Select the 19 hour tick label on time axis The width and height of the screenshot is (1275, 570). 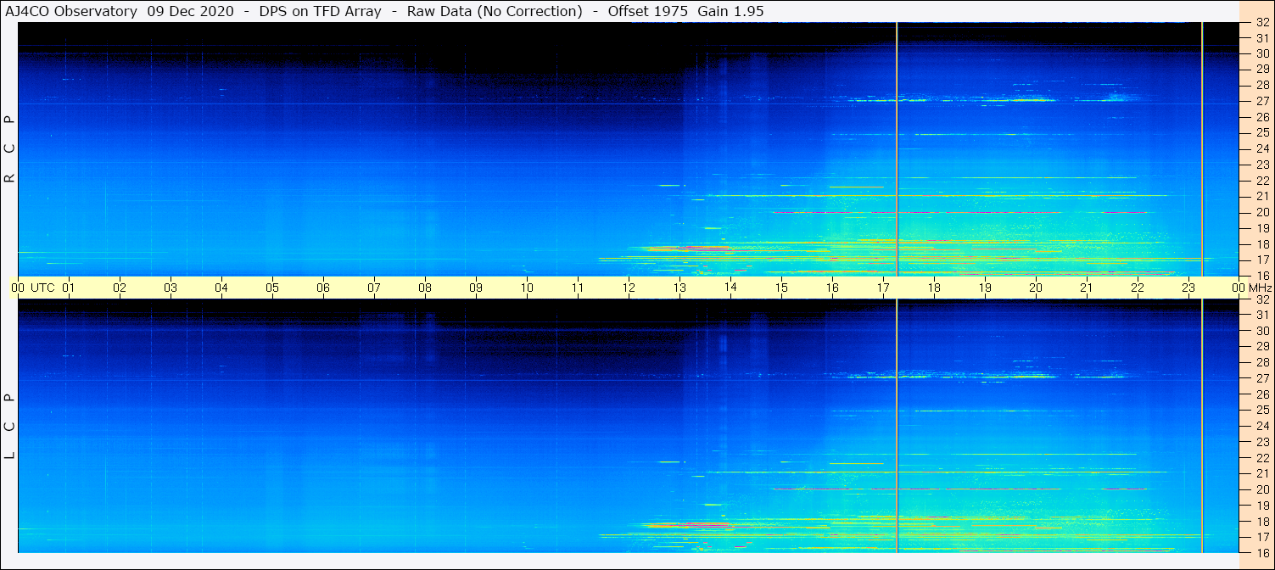pos(985,288)
